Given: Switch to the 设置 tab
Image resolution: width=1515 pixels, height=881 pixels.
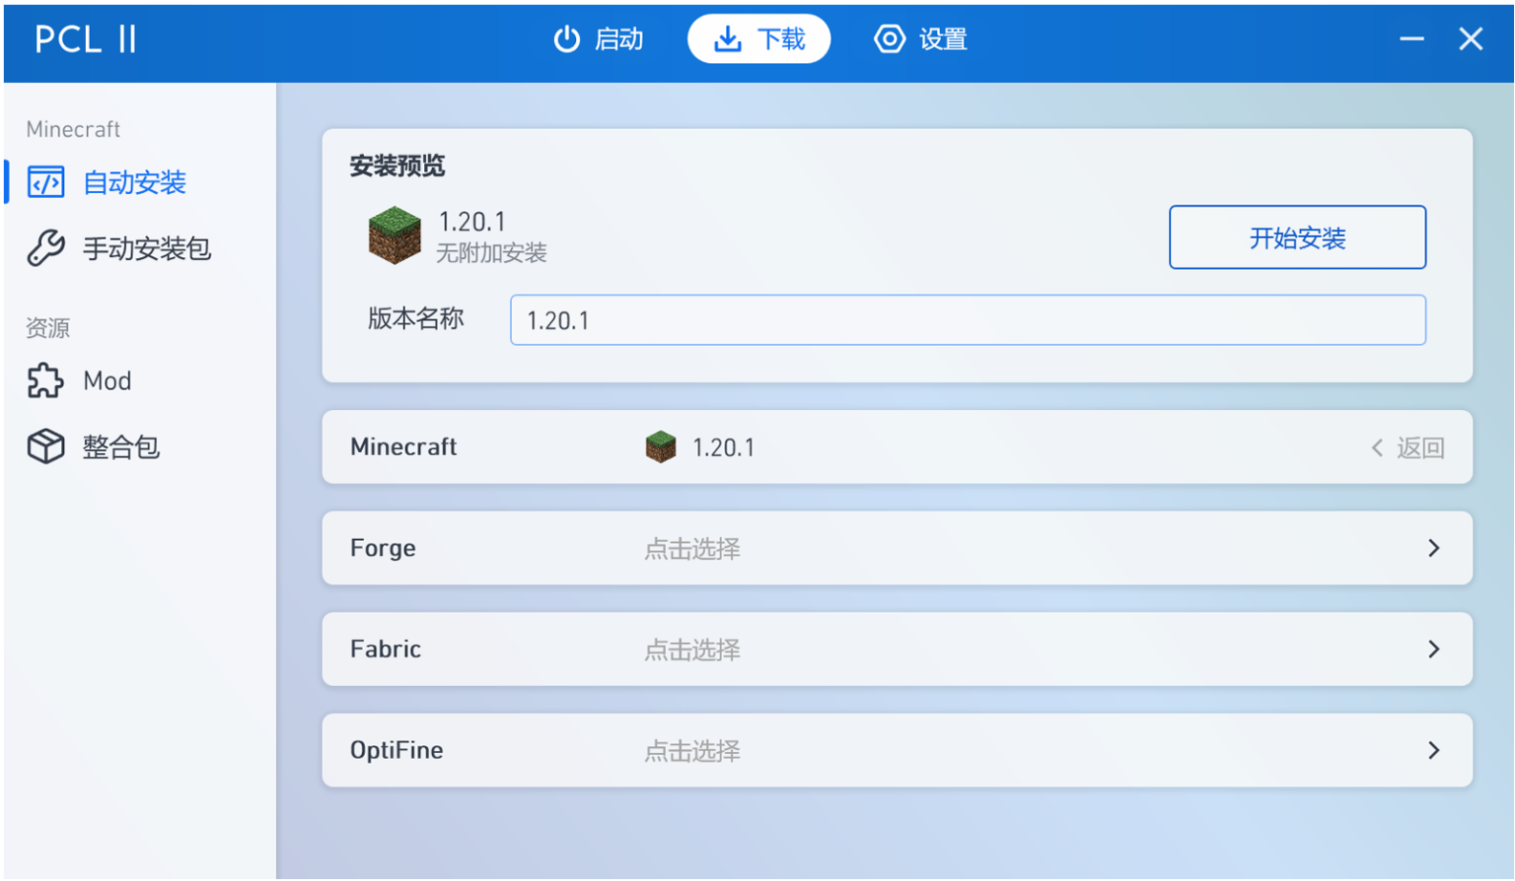Looking at the screenshot, I should tap(945, 38).
